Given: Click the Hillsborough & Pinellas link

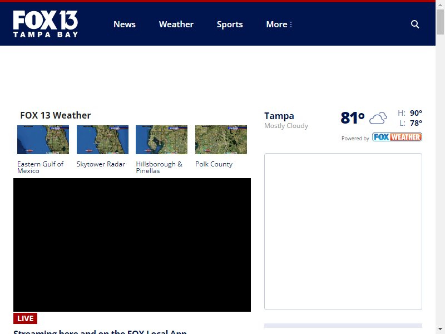Looking at the screenshot, I should [x=159, y=168].
